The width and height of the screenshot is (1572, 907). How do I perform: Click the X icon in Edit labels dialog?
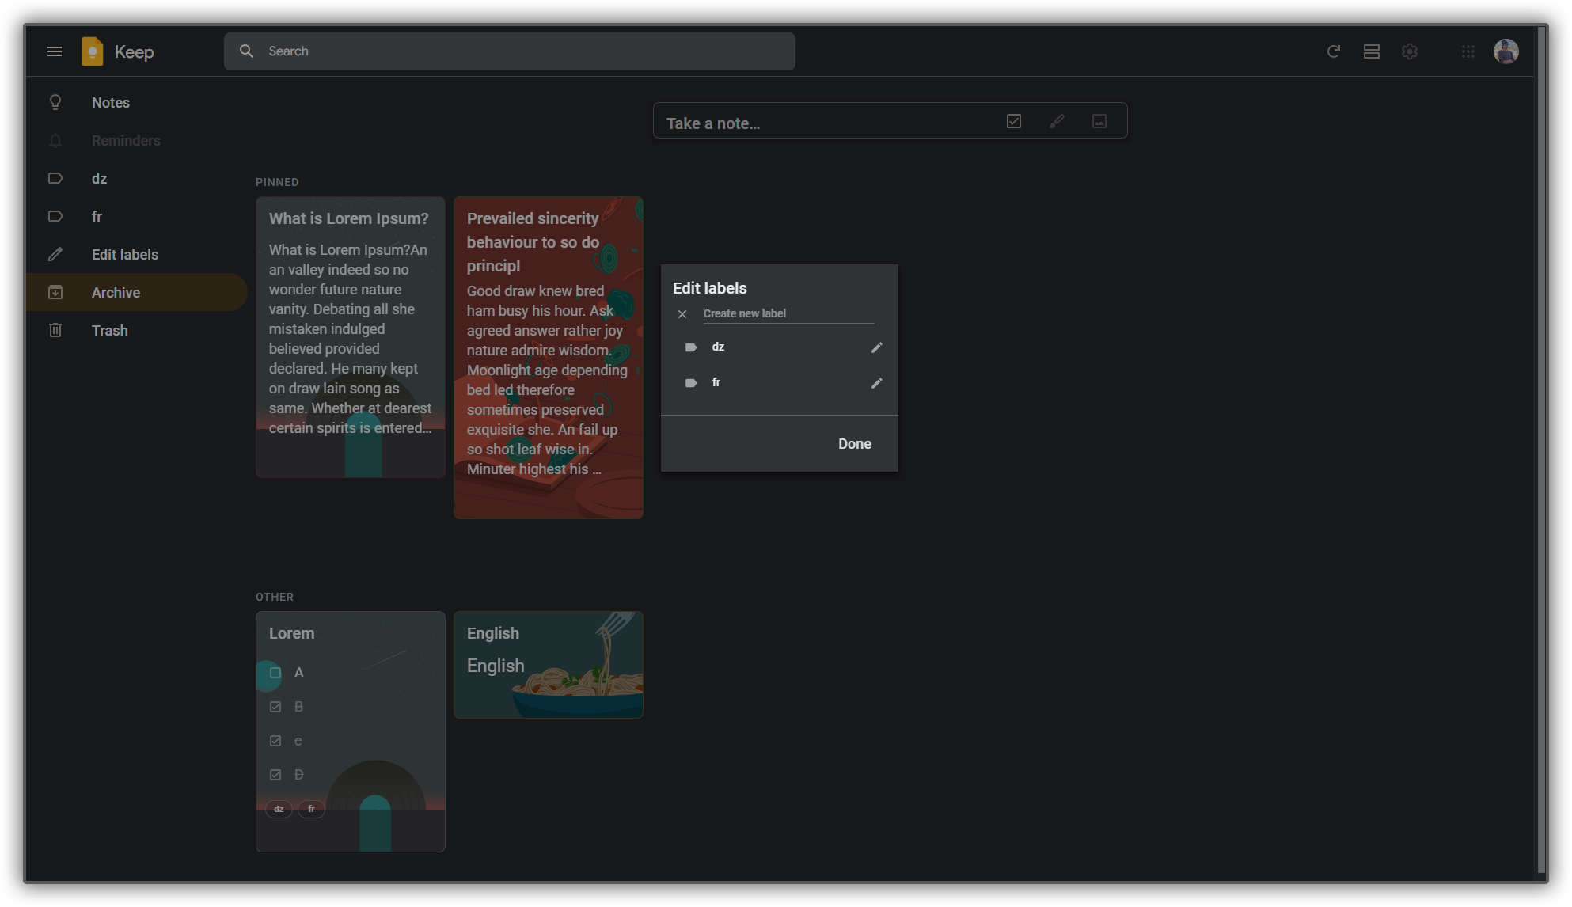(x=682, y=314)
